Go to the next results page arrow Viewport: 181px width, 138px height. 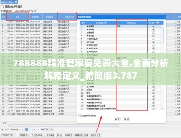pos(34,130)
